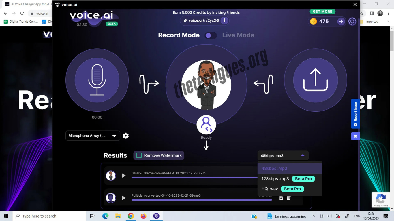Viewport: 394px width, 221px height.
Task: Open Digital Trends Com... bookmark
Action: [x=21, y=22]
